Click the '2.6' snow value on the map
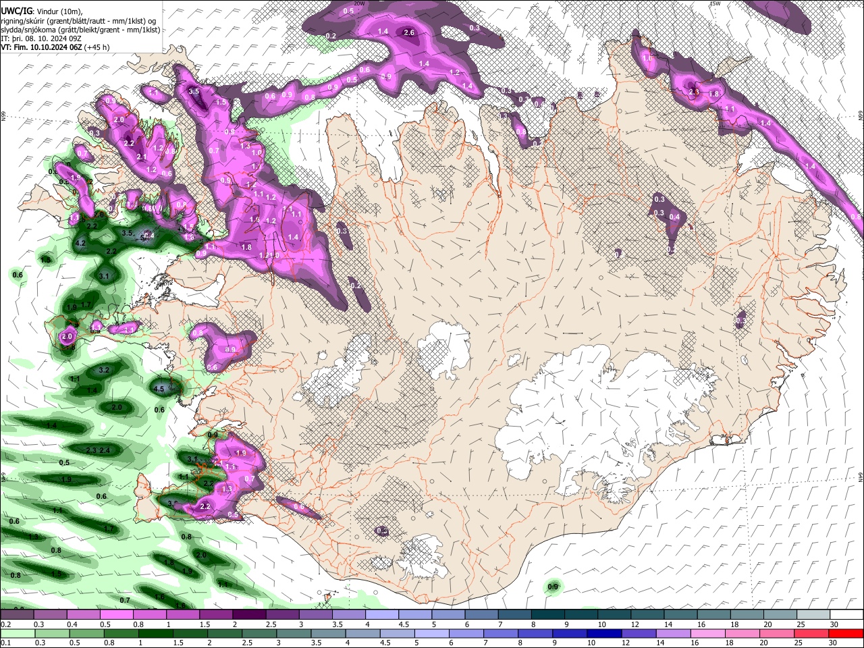 pyautogui.click(x=408, y=32)
